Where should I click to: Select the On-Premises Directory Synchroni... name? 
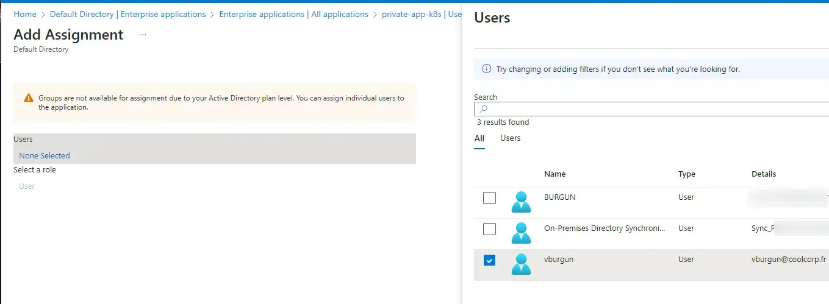pos(605,228)
